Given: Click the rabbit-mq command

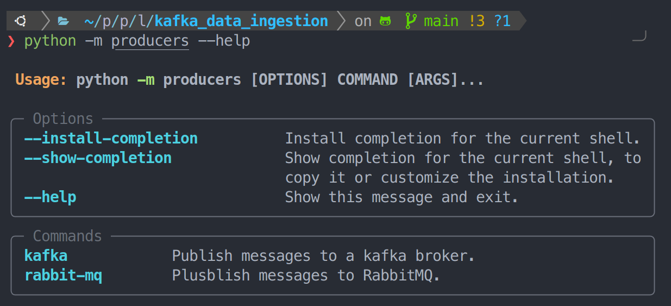Looking at the screenshot, I should point(63,276).
